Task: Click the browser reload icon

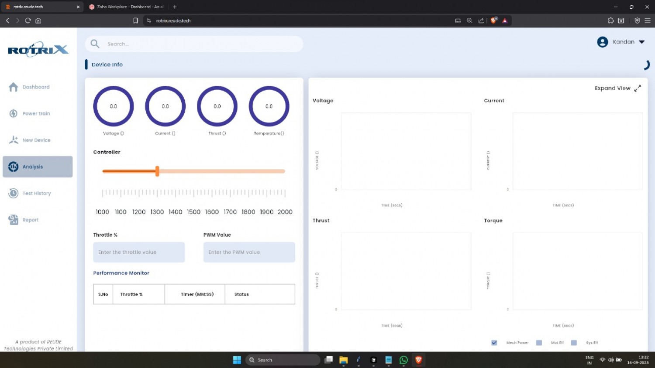Action: [x=28, y=20]
